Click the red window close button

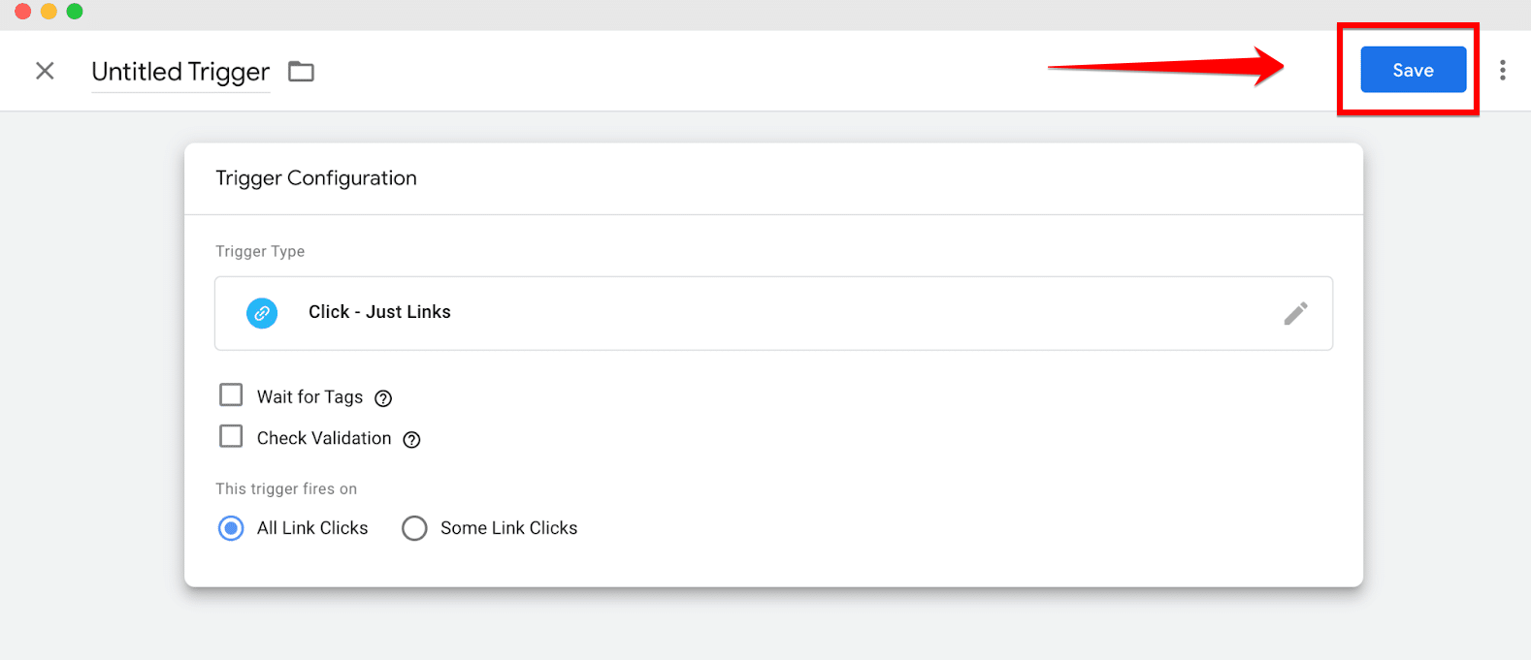coord(23,12)
